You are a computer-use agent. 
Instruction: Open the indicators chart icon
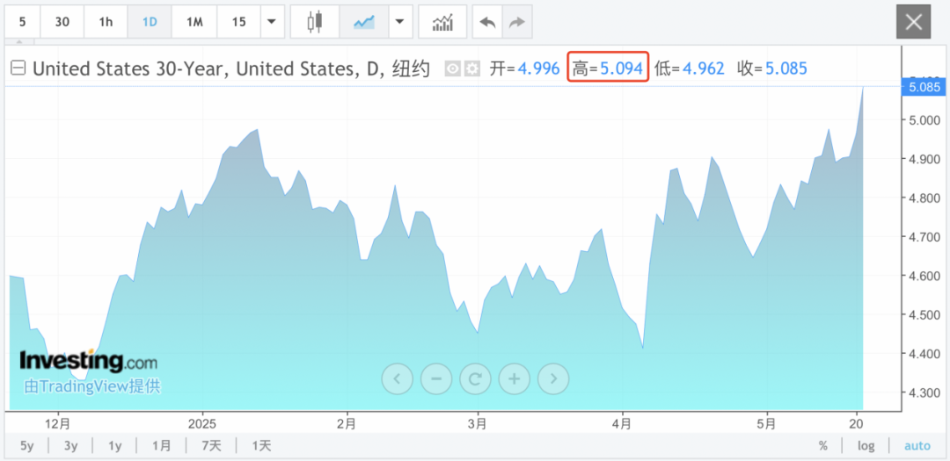click(442, 22)
